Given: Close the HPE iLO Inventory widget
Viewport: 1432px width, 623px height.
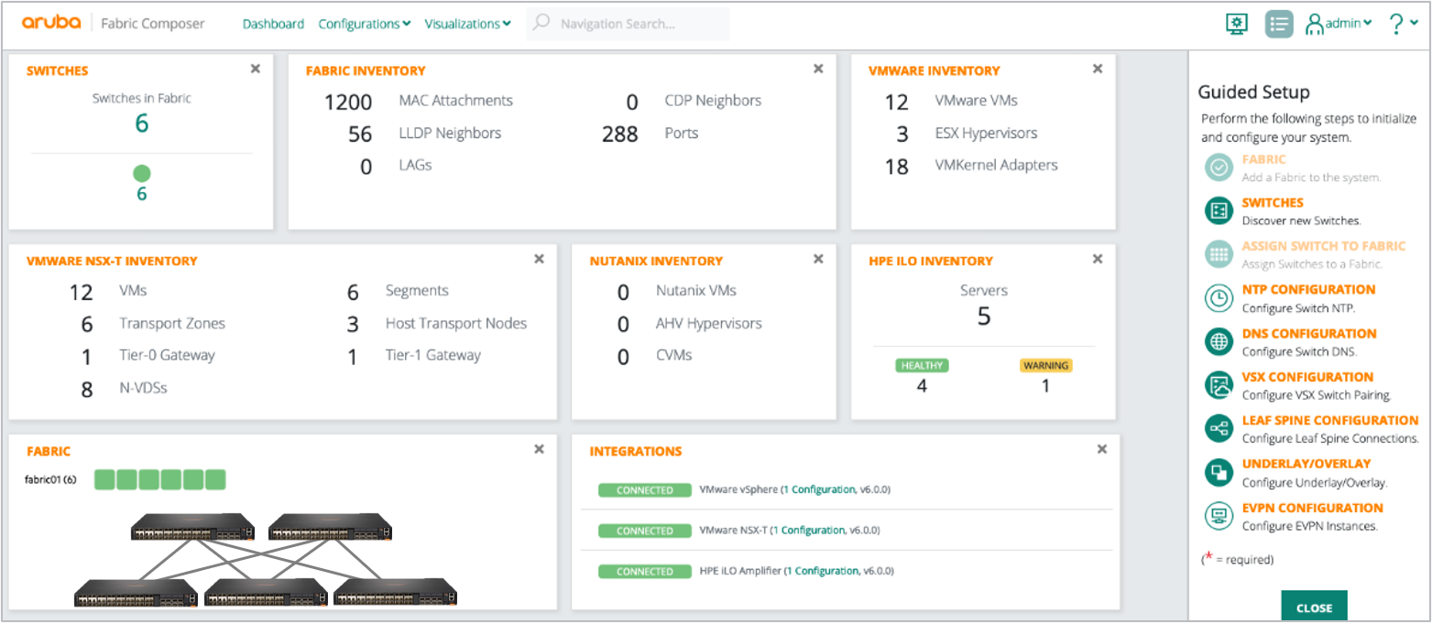Looking at the screenshot, I should [1098, 259].
